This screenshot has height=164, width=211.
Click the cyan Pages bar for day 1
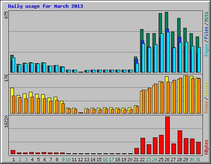14,65
